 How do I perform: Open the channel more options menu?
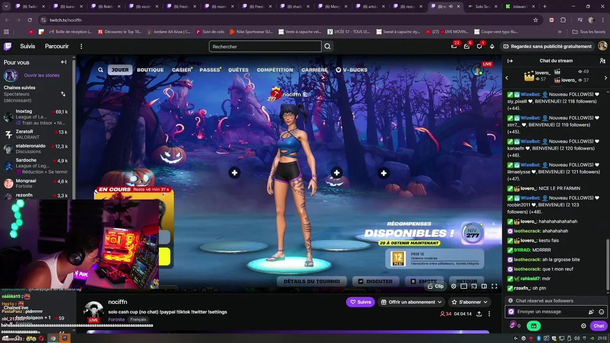pyautogui.click(x=489, y=314)
